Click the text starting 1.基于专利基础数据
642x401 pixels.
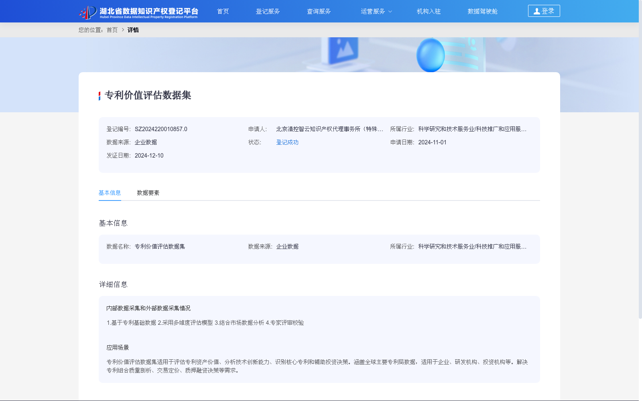(x=205, y=323)
